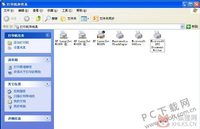
Task: Click the Set Up Faxing icon
Action: (x=10, y=48)
